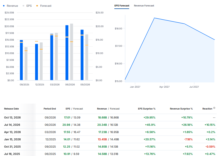The width and height of the screenshot is (222, 156).
Task: Toggle the blue Revenue legend dot
Action: [4, 6]
